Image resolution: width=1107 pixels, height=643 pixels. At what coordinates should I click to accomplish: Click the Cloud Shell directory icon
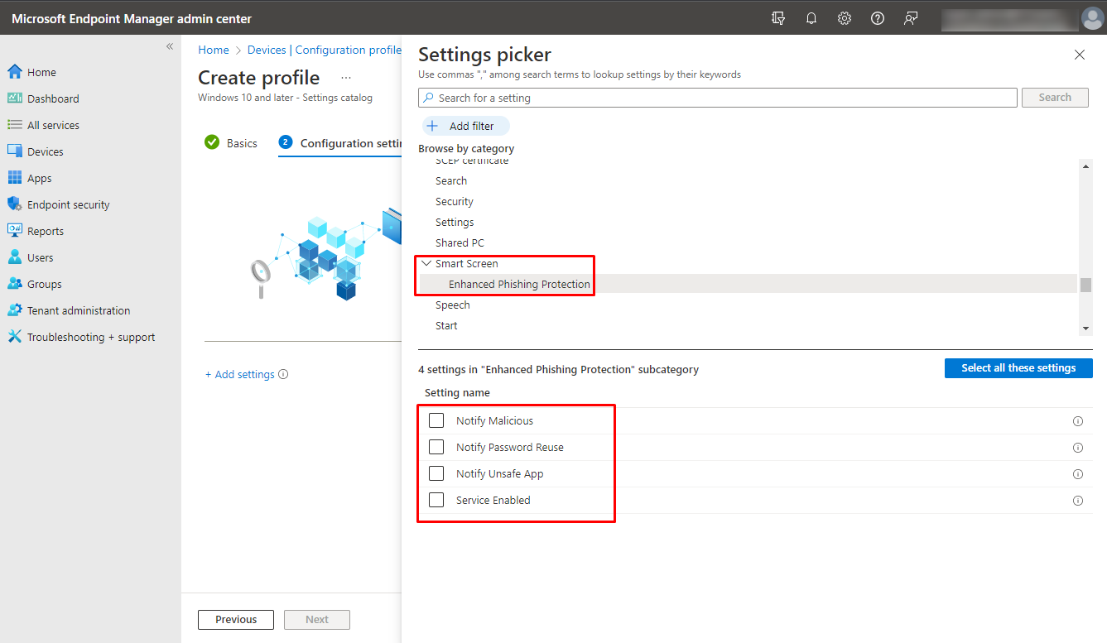(x=778, y=18)
